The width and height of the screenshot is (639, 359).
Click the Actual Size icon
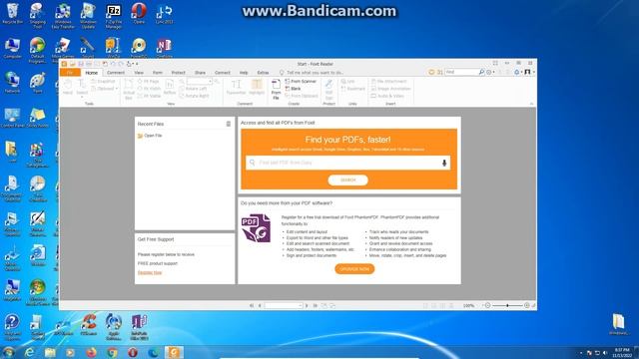point(129,89)
